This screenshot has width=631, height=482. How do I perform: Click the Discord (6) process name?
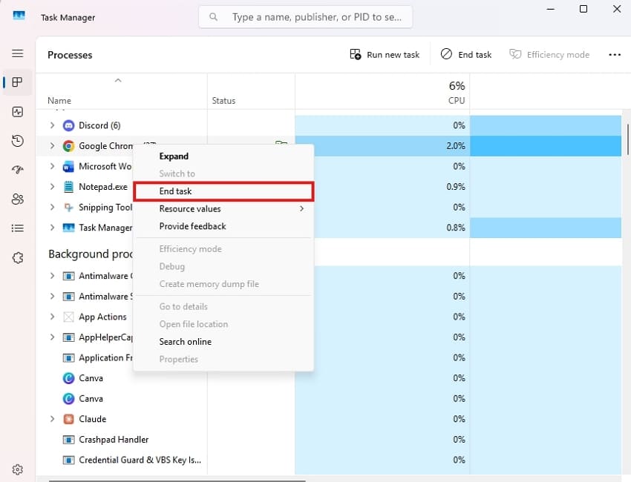99,125
